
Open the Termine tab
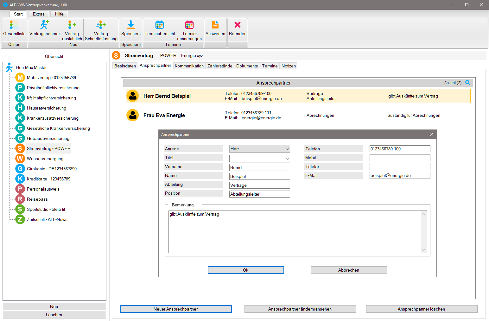(270, 66)
